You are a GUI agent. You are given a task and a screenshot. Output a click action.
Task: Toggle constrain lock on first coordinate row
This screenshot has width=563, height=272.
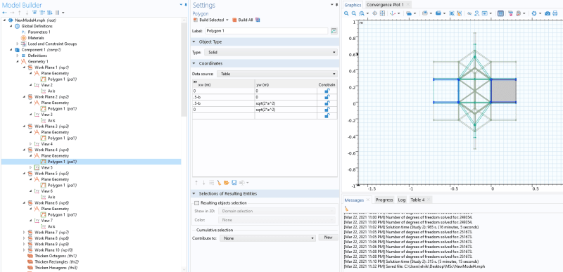327,91
